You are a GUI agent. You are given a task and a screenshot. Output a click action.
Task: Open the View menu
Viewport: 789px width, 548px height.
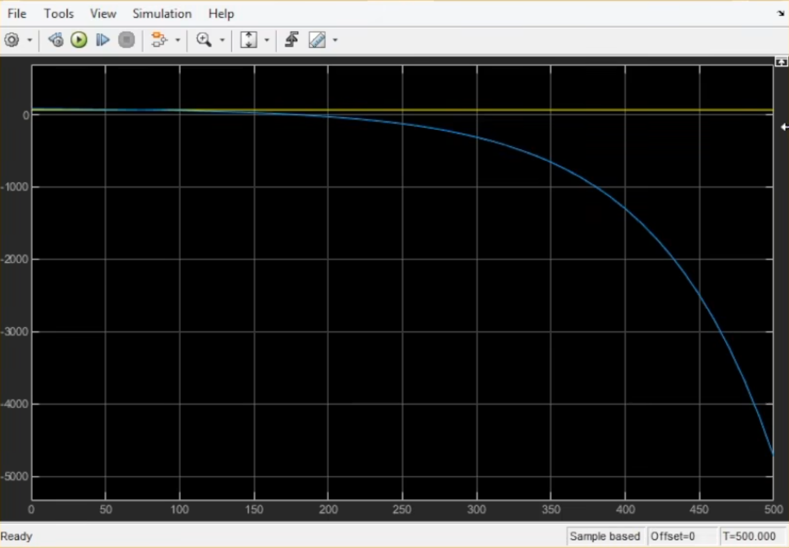point(103,14)
